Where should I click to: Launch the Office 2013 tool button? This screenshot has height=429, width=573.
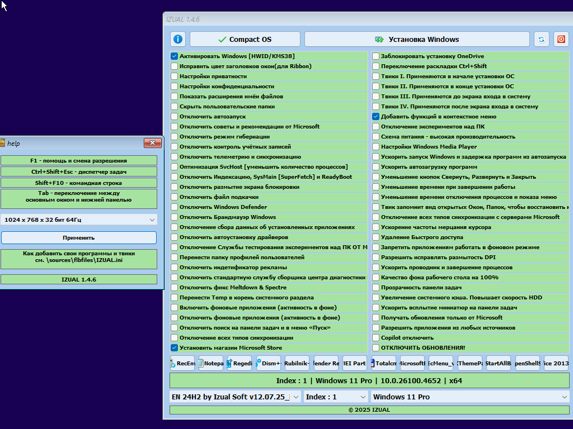tap(556, 363)
